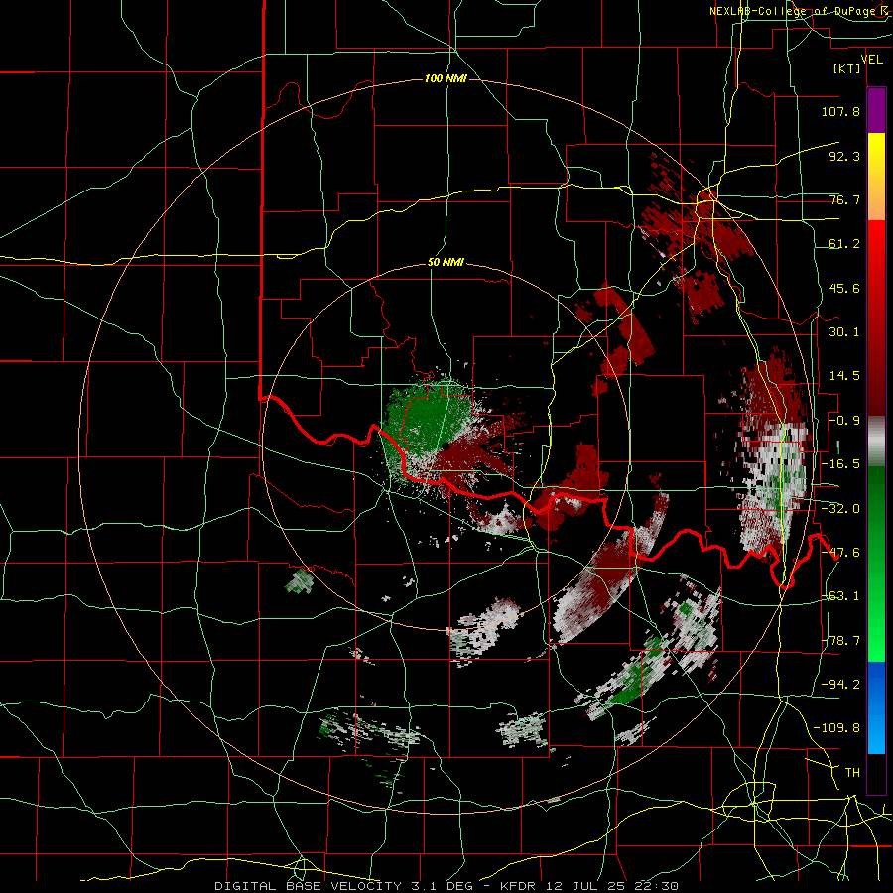The image size is (893, 893).
Task: Click the 100 NMI range ring label
Action: (x=446, y=78)
